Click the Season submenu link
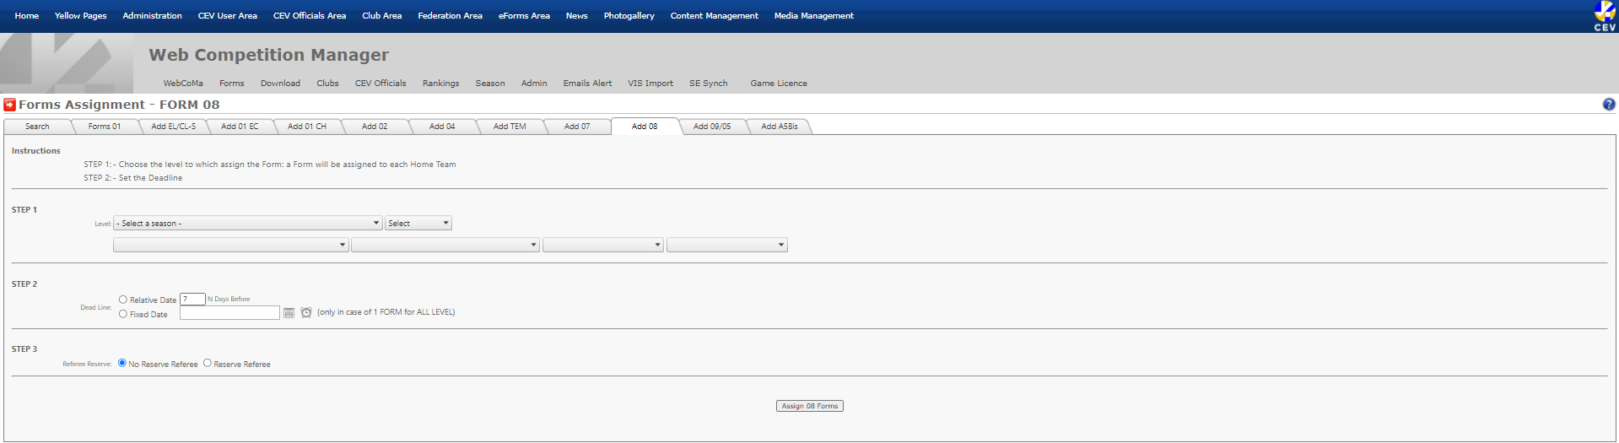Viewport: 1619px width, 443px height. [x=490, y=84]
